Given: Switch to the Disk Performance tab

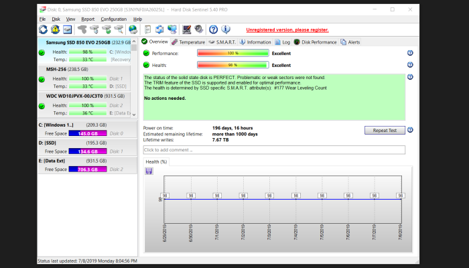Looking at the screenshot, I should (x=316, y=42).
